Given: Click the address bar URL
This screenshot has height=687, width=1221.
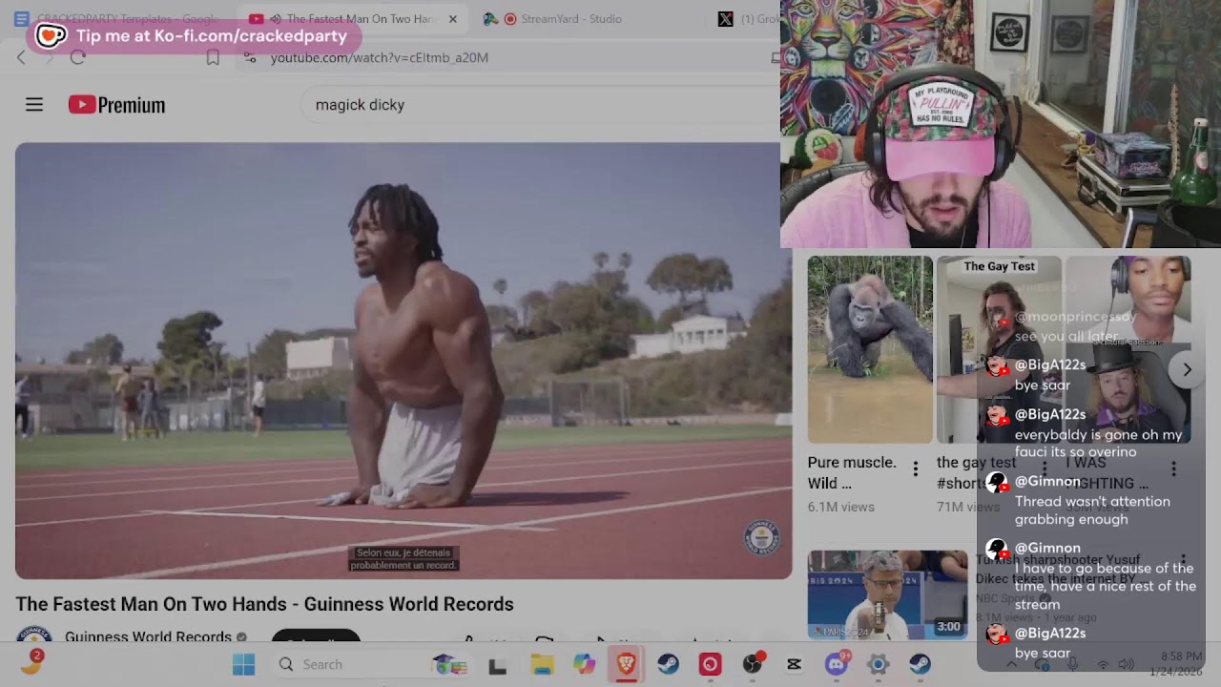Looking at the screenshot, I should (x=380, y=57).
